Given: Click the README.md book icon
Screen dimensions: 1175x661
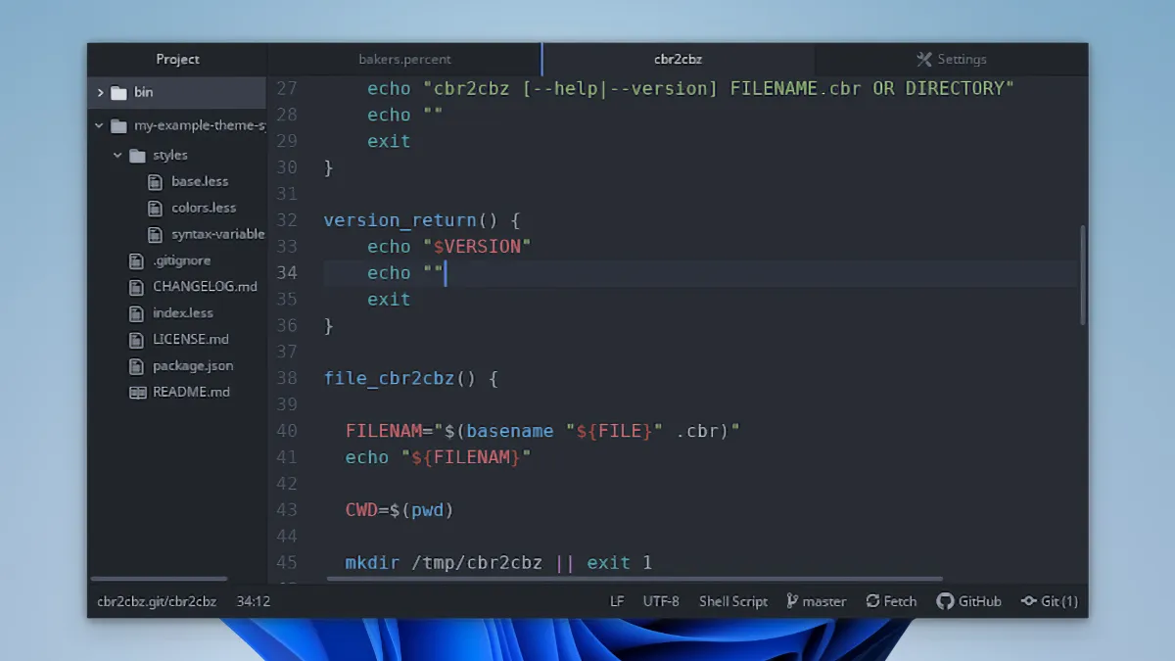Looking at the screenshot, I should 137,392.
